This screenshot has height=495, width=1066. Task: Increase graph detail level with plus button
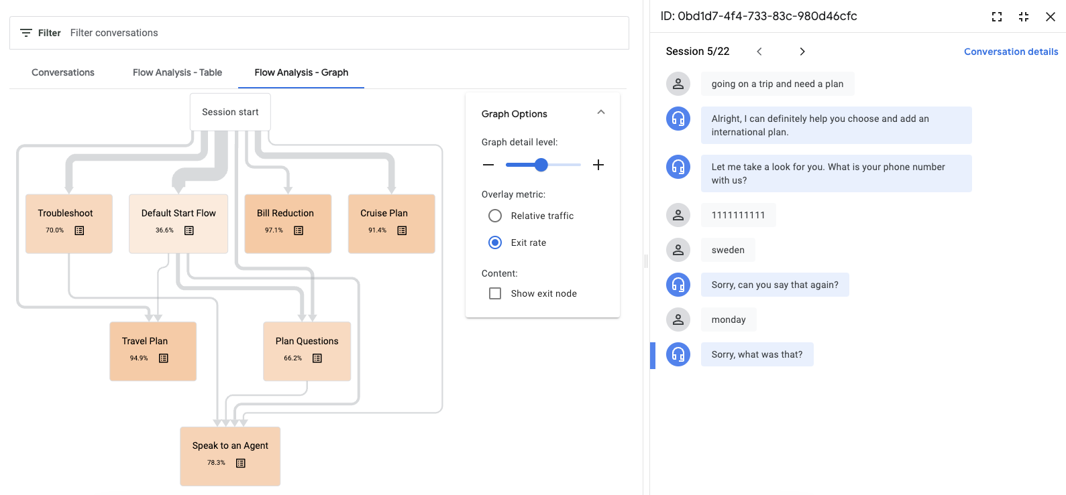click(598, 165)
